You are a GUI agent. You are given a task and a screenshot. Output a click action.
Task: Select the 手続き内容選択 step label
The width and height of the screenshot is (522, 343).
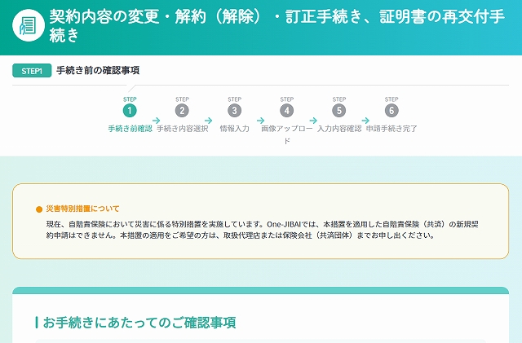click(182, 129)
